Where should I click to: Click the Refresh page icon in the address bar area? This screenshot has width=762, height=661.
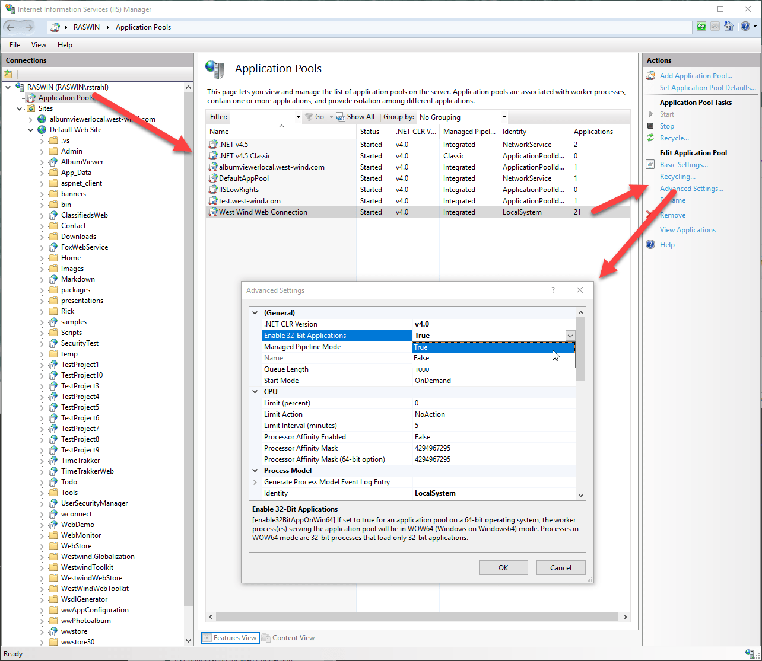point(701,27)
